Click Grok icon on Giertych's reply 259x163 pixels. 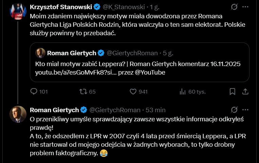[234, 110]
